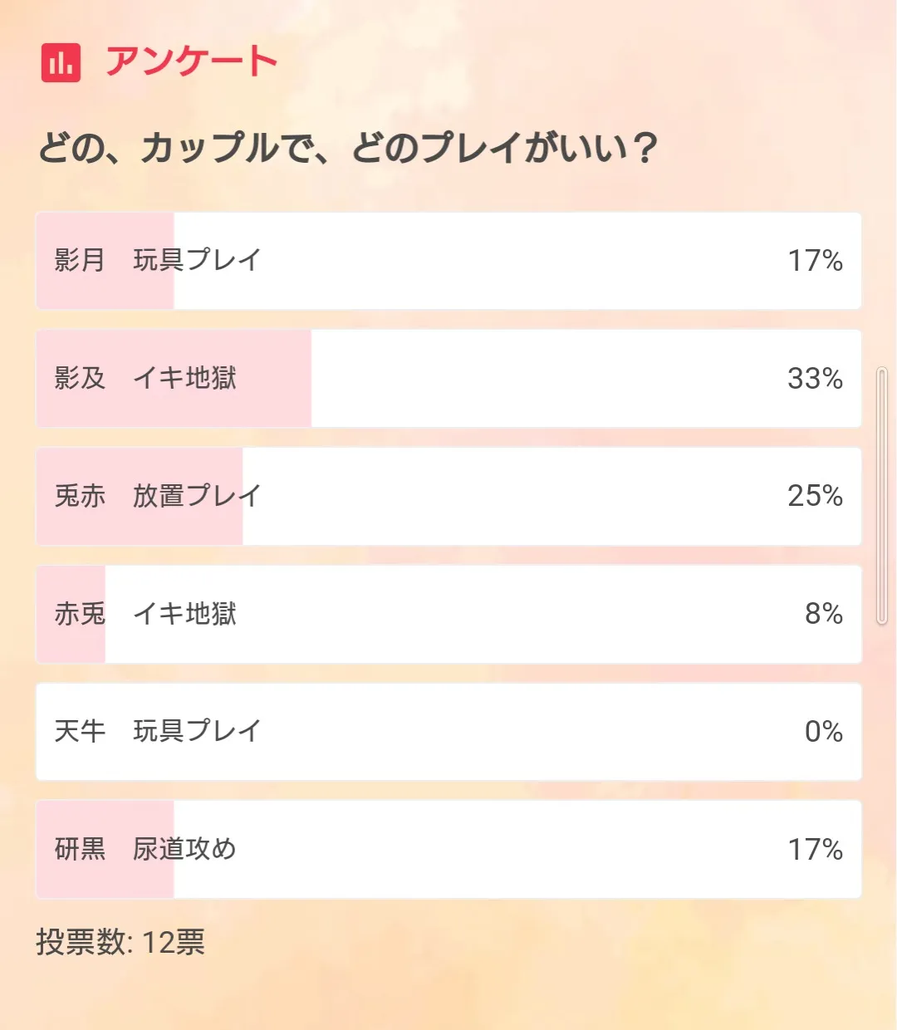Click the 0% result label
This screenshot has width=897, height=1030.
point(824,732)
